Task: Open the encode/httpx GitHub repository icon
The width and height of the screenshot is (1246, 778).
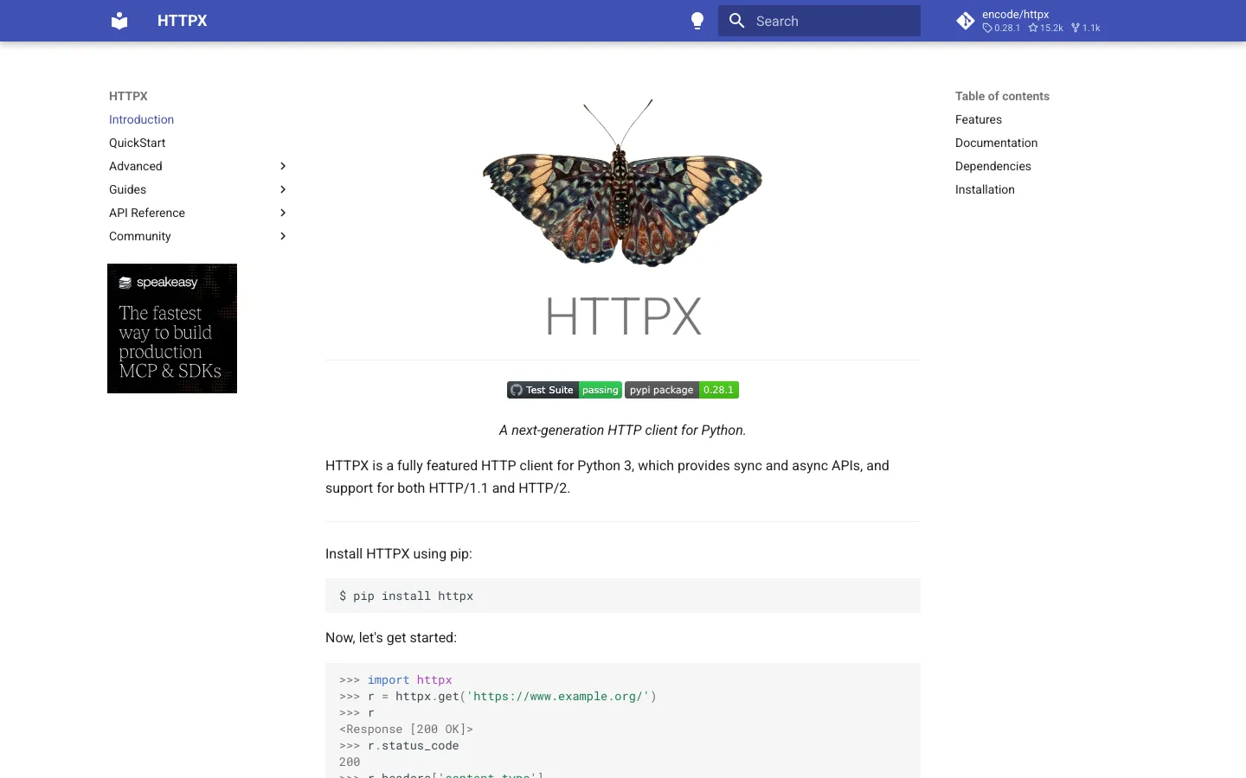Action: [x=966, y=21]
